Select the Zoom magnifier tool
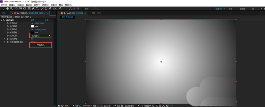 [11, 8]
